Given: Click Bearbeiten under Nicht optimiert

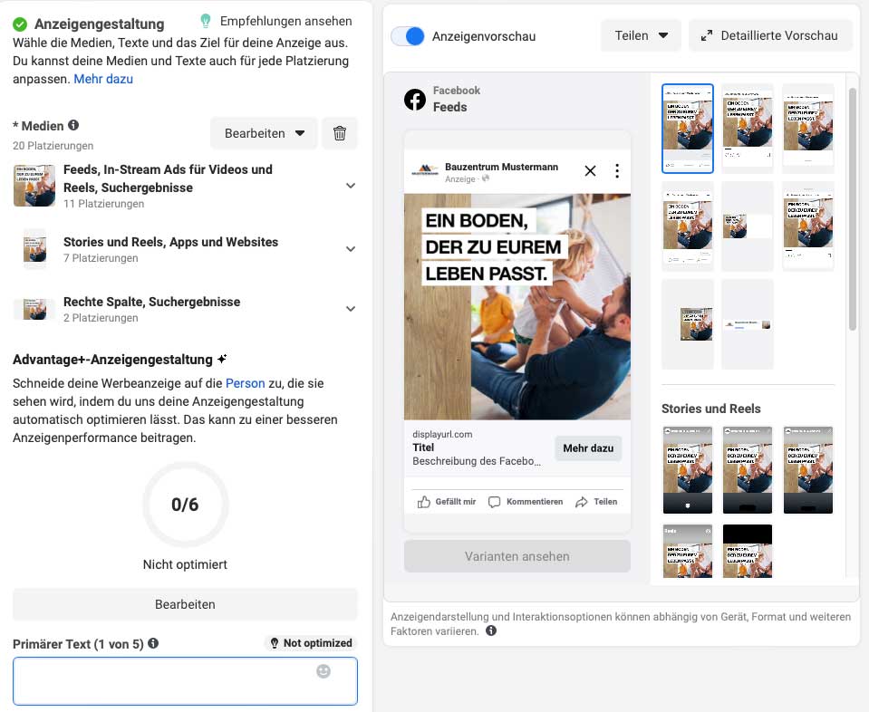Looking at the screenshot, I should tap(185, 604).
